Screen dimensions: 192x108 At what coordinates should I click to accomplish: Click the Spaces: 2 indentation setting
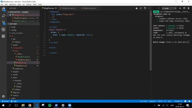[x=153, y=101]
